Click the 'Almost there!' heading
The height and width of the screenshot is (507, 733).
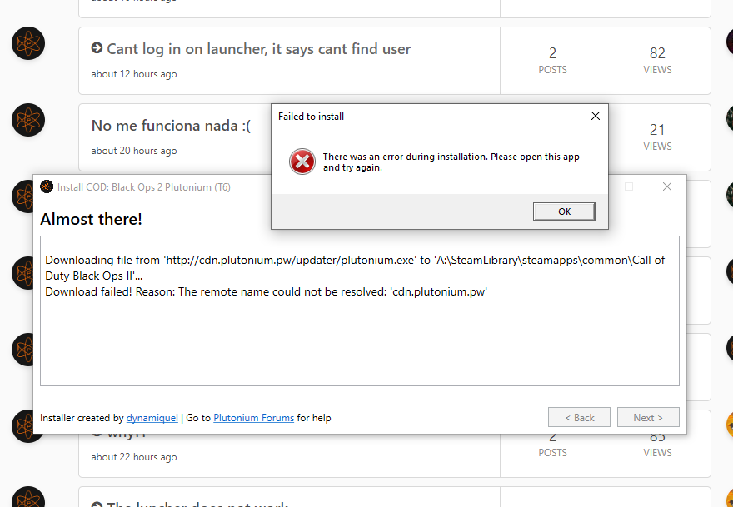[91, 219]
